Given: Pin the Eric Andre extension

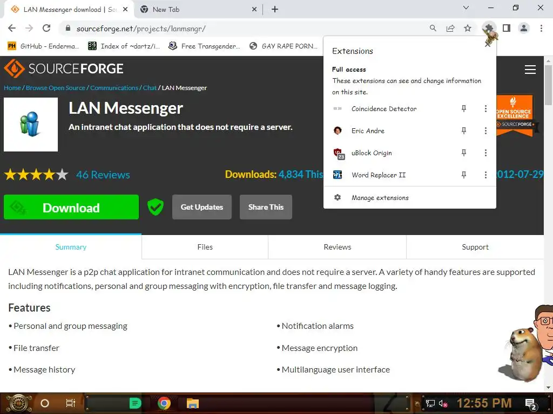Looking at the screenshot, I should [x=464, y=131].
